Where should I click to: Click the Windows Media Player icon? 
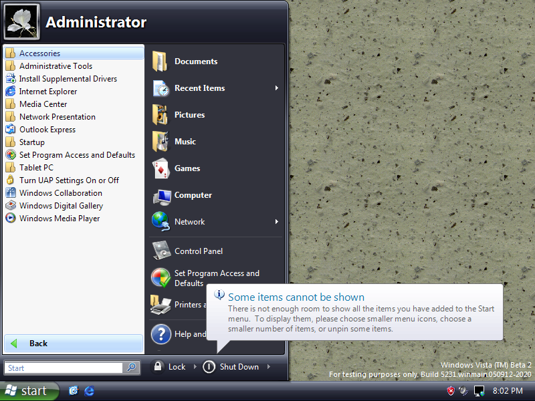pos(11,218)
